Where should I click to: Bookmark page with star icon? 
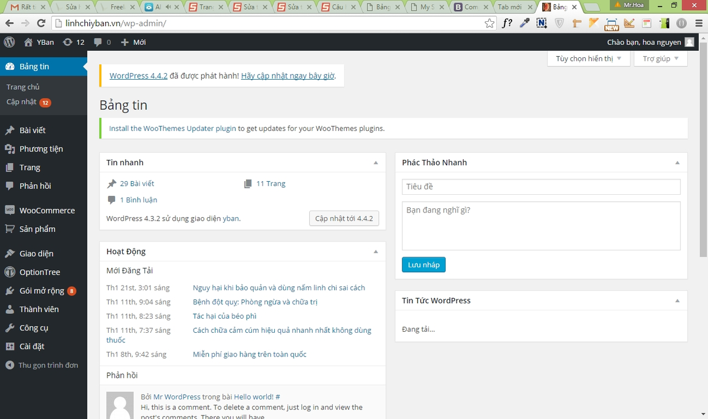[x=489, y=24]
